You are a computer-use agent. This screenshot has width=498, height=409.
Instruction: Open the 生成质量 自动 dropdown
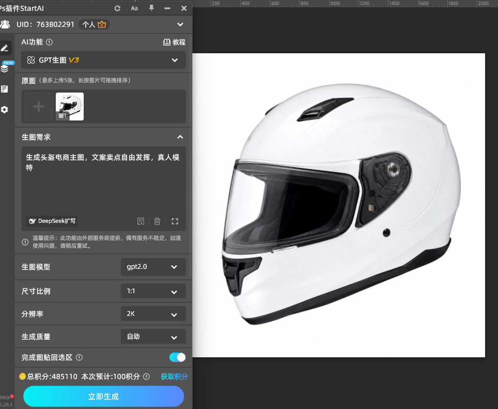tap(153, 337)
